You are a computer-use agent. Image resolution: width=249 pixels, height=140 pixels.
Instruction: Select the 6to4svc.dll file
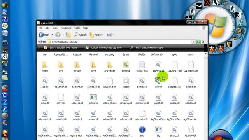click(158, 66)
